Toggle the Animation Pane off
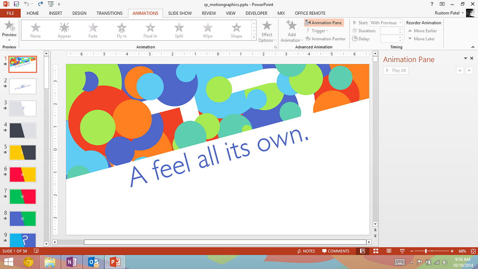The height and width of the screenshot is (269, 478). coord(323,22)
